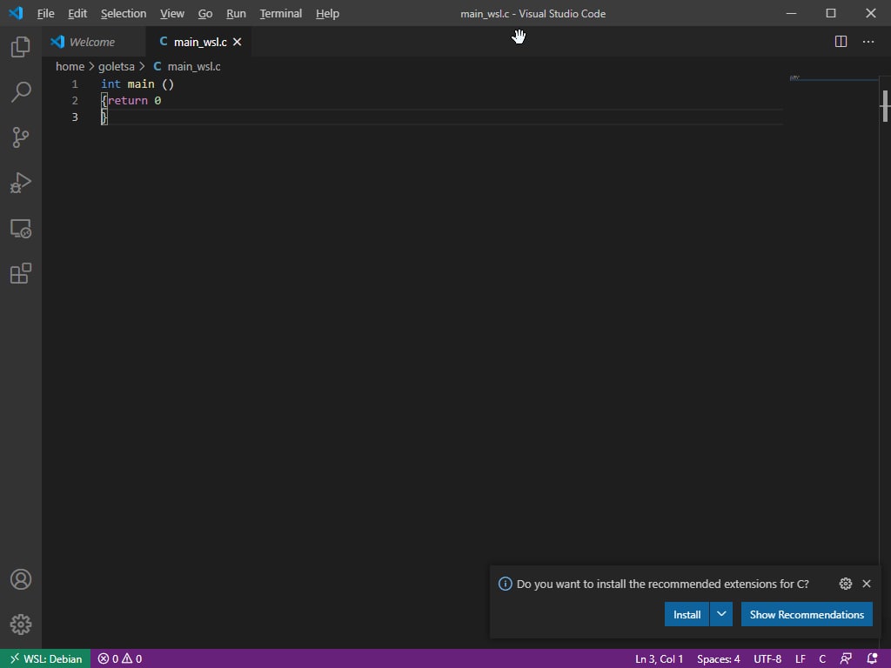Open the Help menu

(327, 14)
